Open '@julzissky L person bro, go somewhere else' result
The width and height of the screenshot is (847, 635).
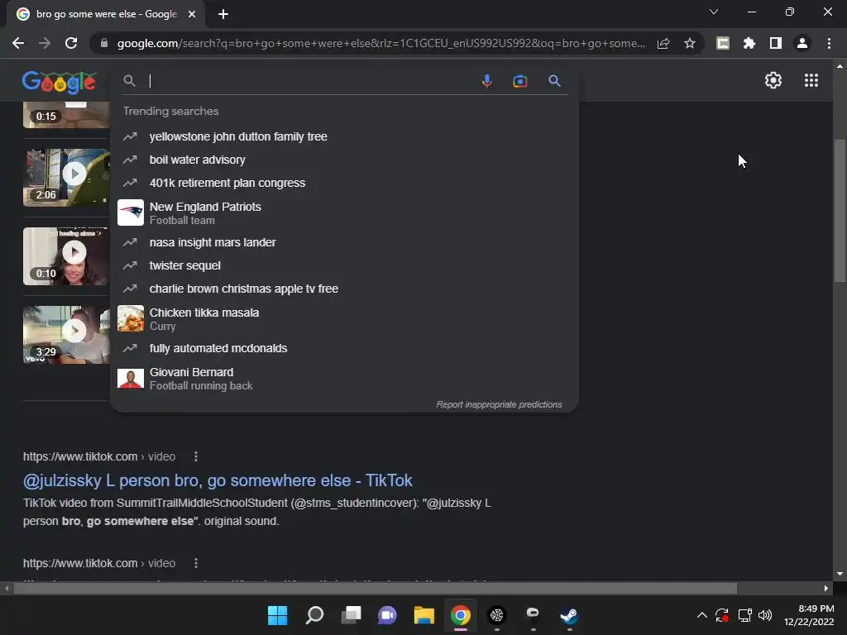[x=218, y=480]
